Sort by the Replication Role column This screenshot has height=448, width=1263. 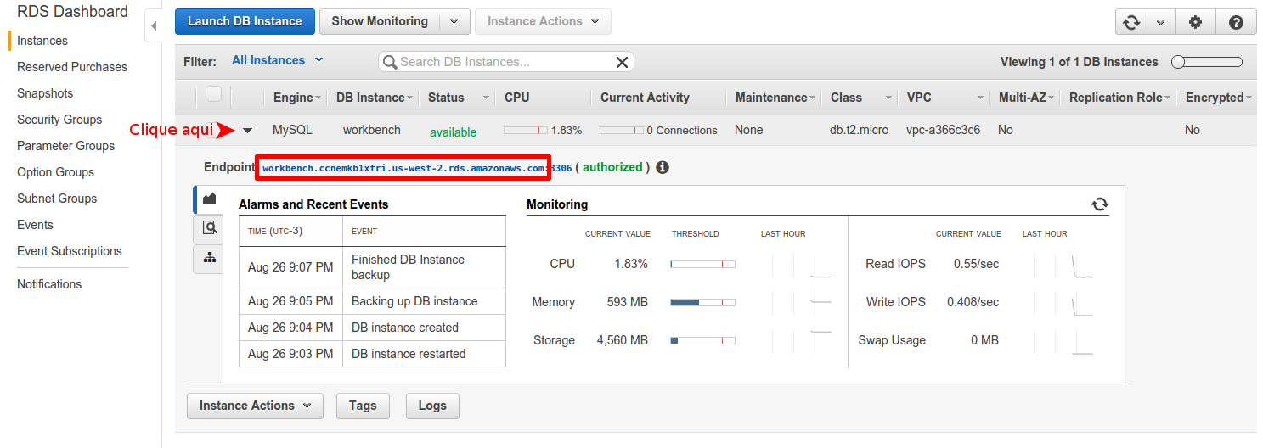pos(1120,98)
